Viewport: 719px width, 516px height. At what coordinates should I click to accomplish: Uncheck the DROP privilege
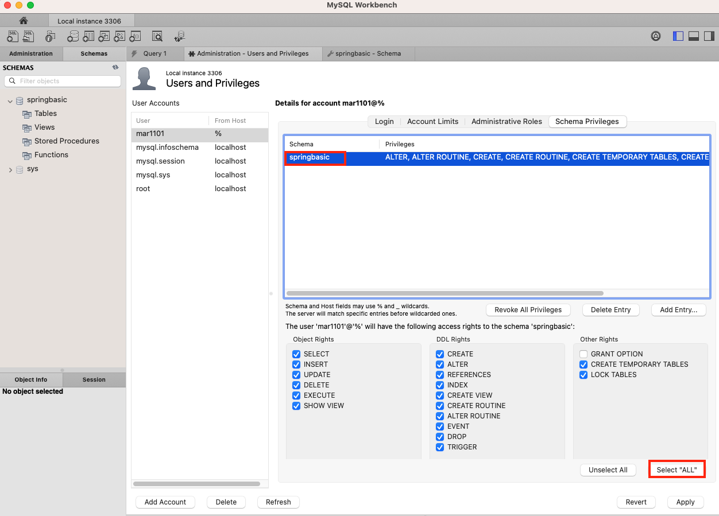click(x=440, y=437)
